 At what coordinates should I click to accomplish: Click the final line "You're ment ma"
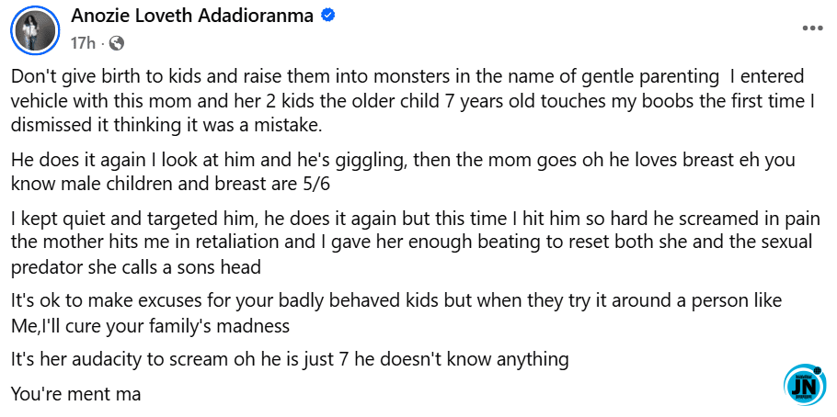coord(75,394)
